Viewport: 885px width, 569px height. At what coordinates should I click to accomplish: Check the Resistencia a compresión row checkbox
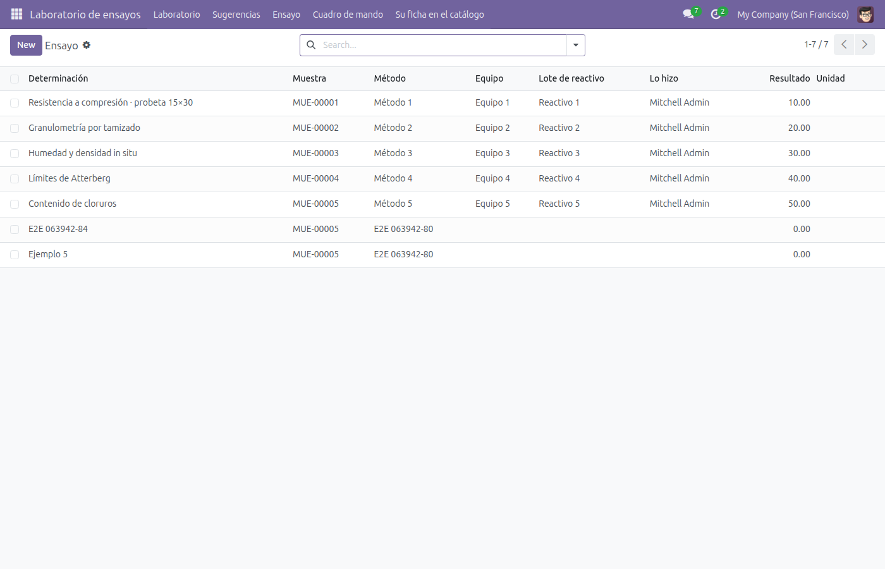point(15,103)
